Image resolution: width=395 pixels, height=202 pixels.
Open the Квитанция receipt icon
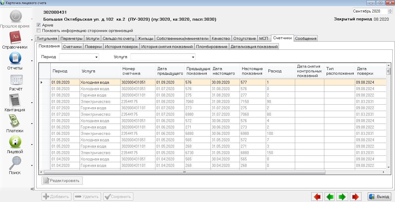[x=15, y=101]
